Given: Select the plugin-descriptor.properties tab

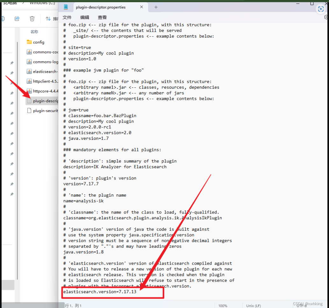Looking at the screenshot, I should 100,7.
